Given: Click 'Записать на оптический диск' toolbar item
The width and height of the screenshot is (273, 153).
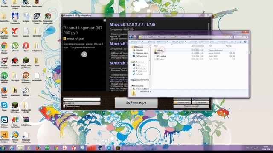Looking at the screenshot, I should tap(202, 42).
